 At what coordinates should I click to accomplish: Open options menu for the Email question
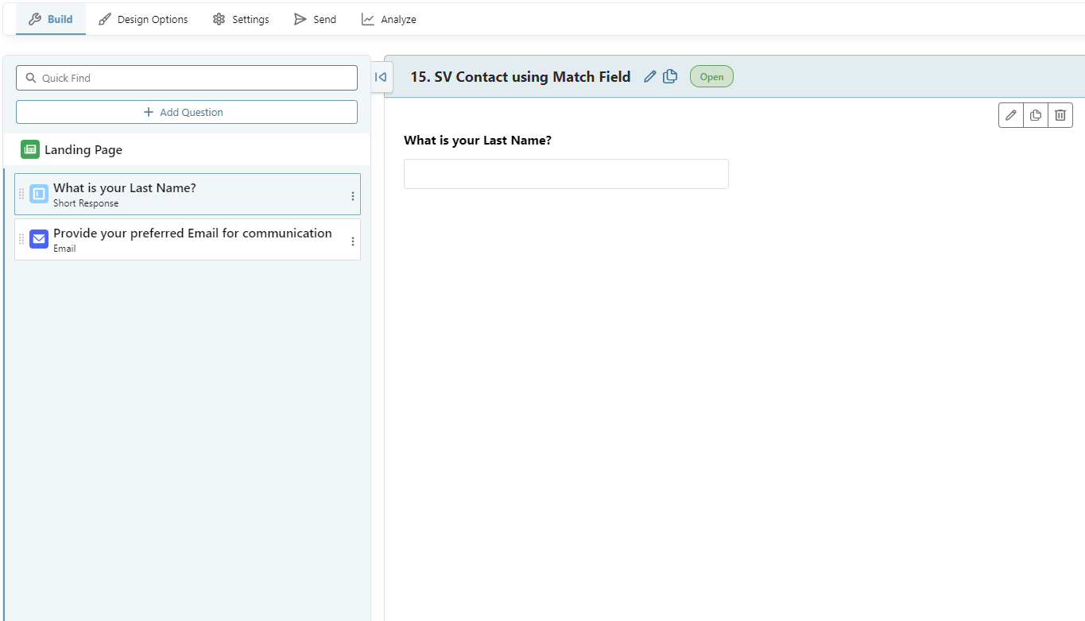point(353,241)
